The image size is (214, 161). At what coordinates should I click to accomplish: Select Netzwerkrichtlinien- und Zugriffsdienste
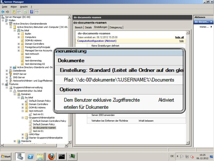pos(33,81)
